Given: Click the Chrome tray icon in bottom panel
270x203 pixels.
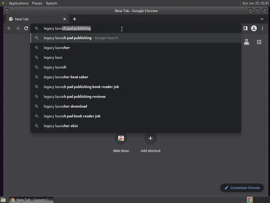Looking at the screenshot, I should [x=250, y=200].
